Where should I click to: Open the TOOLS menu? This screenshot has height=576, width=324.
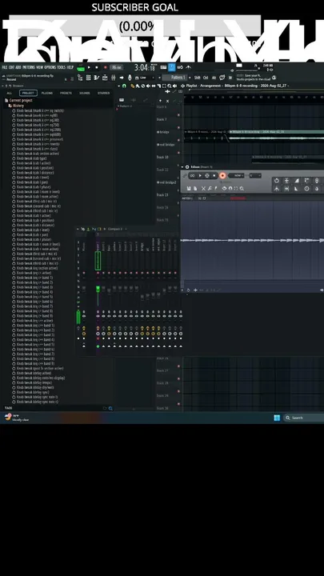tap(62, 67)
